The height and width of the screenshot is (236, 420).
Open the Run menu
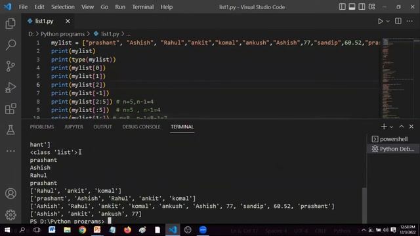pyautogui.click(x=120, y=7)
